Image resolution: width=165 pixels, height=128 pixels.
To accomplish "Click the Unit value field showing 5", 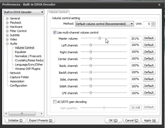I will click(x=147, y=24).
